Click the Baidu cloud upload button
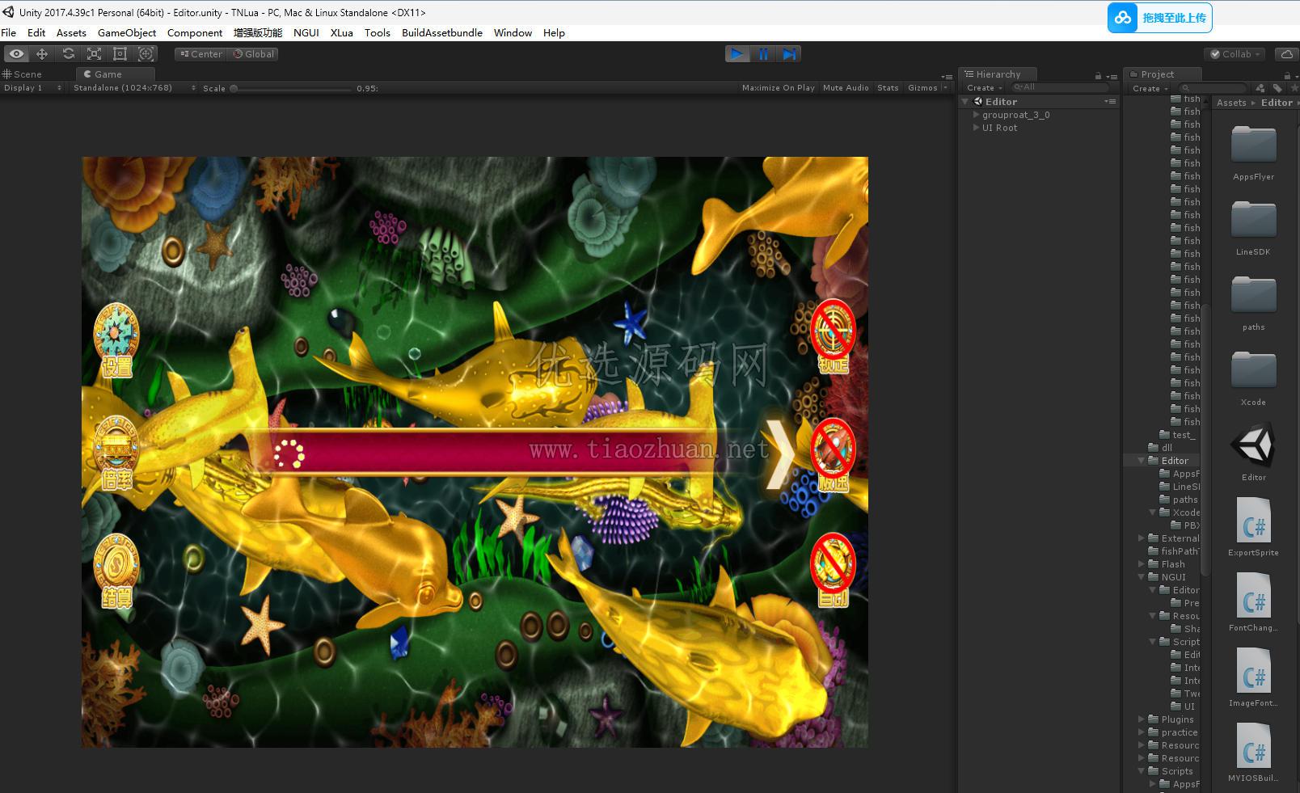Viewport: 1300px width, 793px height. tap(1159, 18)
